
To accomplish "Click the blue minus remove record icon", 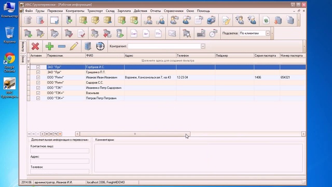I will click(x=62, y=46).
